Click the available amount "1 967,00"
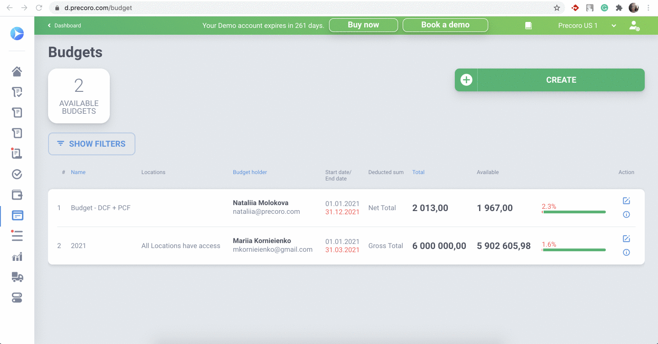Image resolution: width=658 pixels, height=344 pixels. [495, 208]
